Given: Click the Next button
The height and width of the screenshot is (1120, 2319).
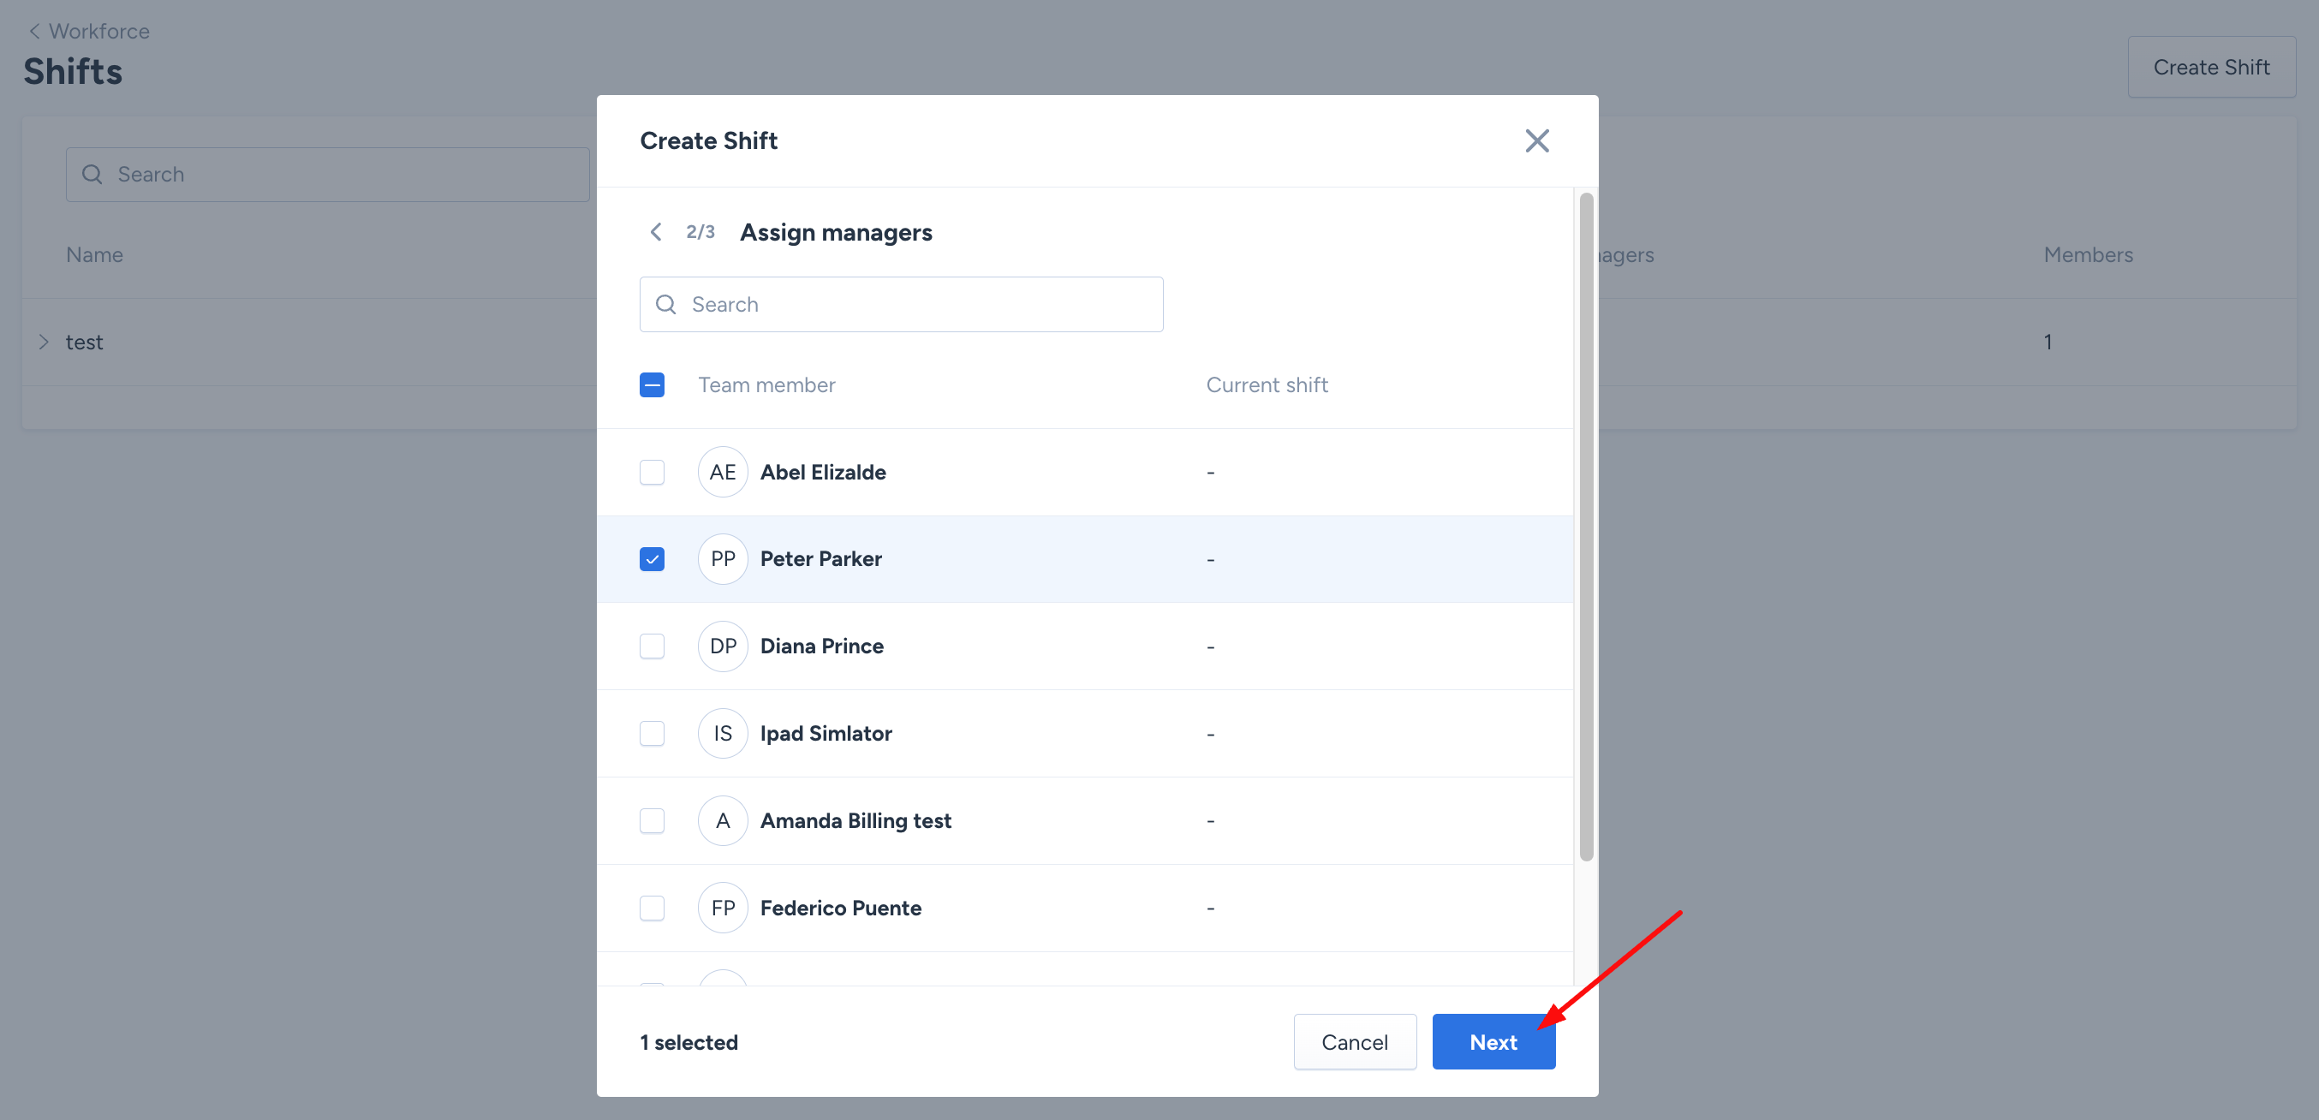Looking at the screenshot, I should pos(1493,1042).
